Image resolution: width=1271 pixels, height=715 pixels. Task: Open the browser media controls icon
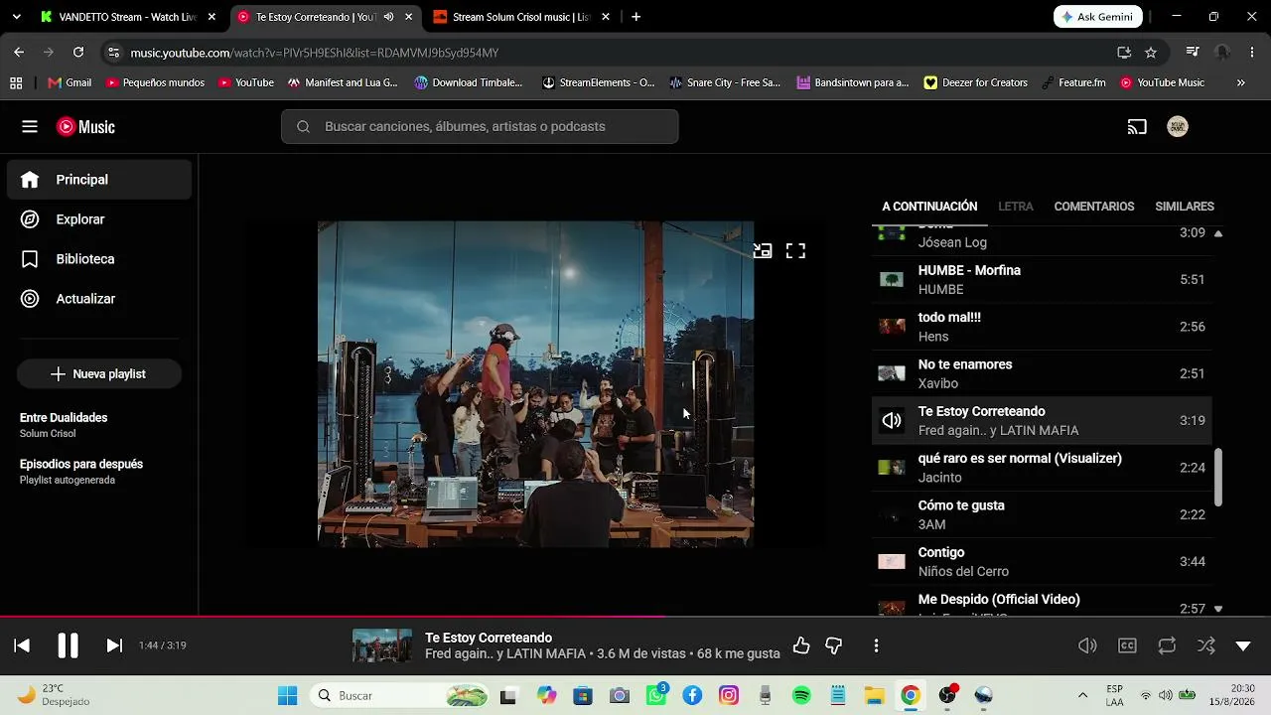1193,53
